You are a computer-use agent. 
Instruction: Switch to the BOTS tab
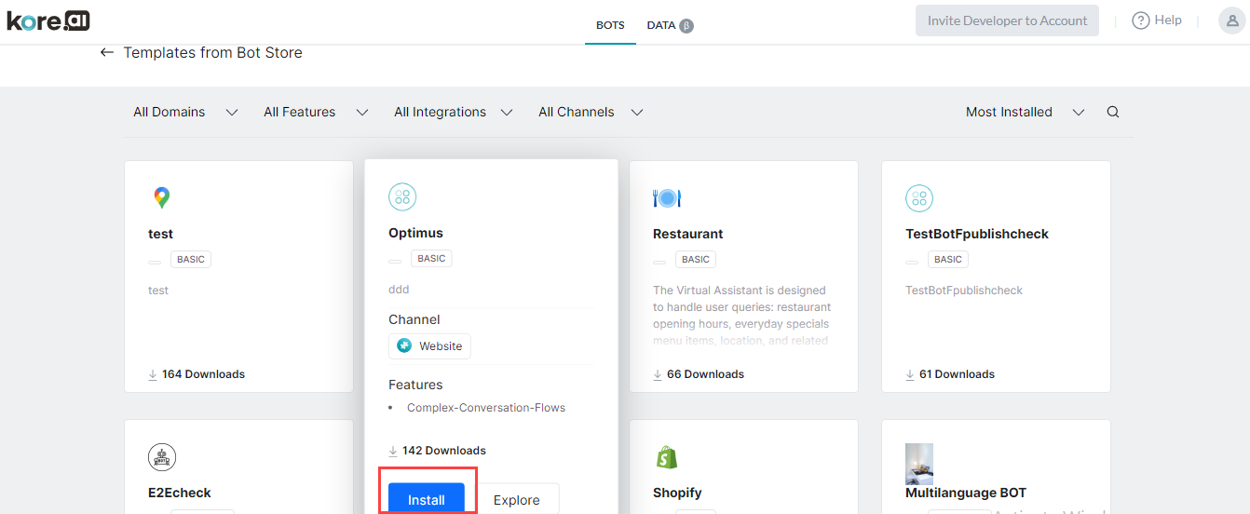click(x=611, y=25)
